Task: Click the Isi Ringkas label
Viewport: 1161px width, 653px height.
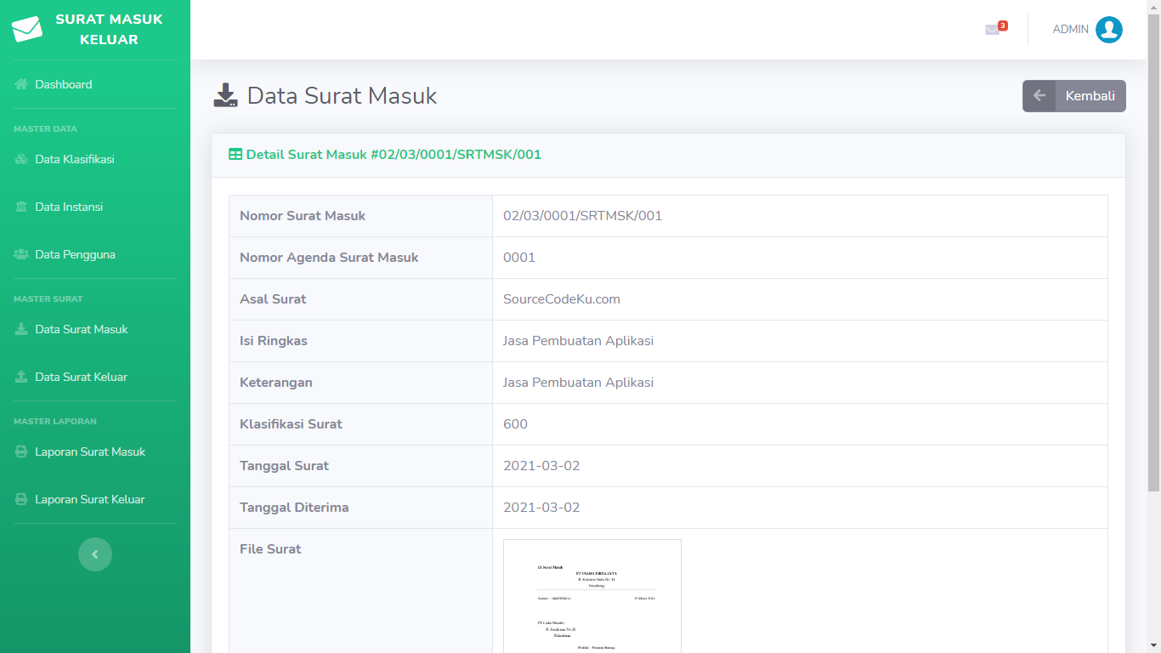Action: (x=274, y=341)
